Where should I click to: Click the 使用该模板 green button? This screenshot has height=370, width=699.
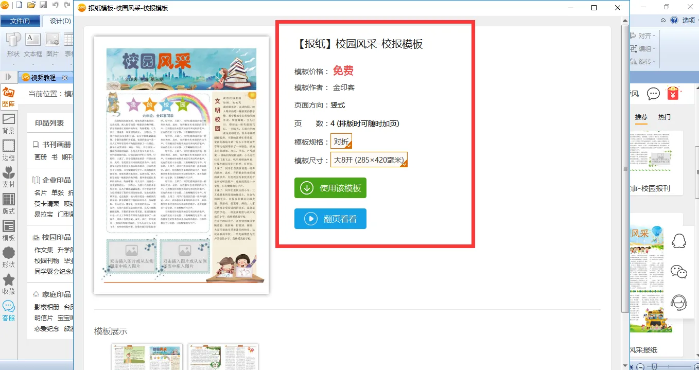pos(330,188)
